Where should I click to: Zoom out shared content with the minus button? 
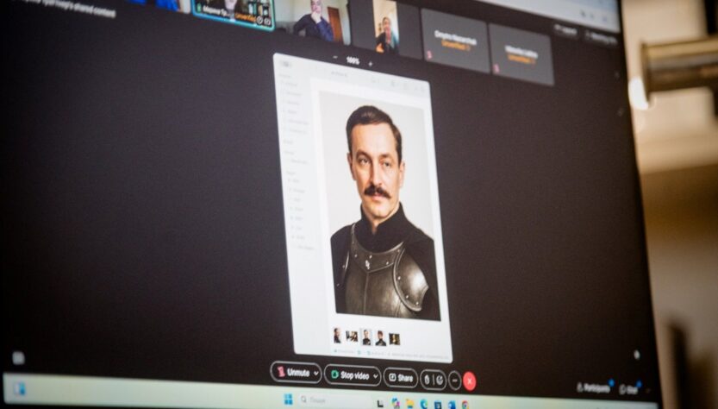335,58
